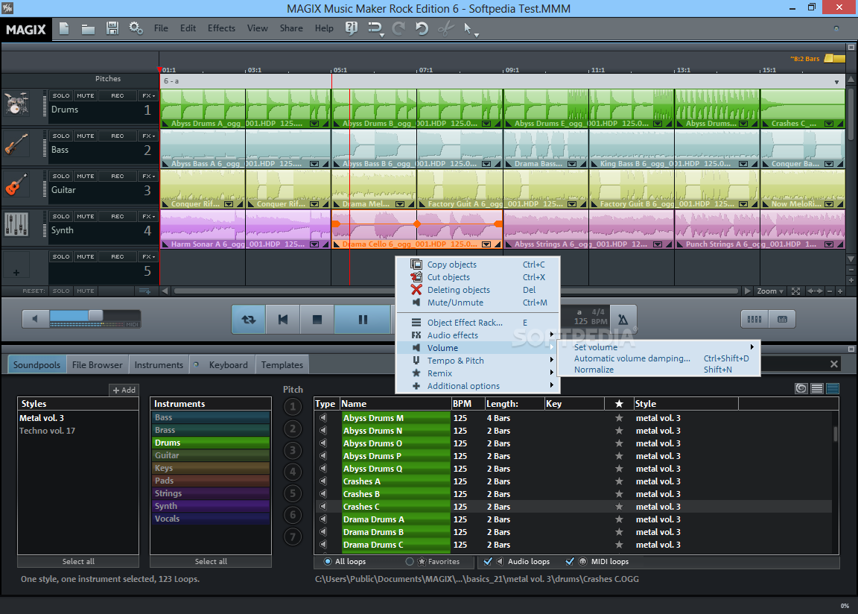Click the speaker mute icon by volume slider
The height and width of the screenshot is (614, 858).
[x=35, y=319]
